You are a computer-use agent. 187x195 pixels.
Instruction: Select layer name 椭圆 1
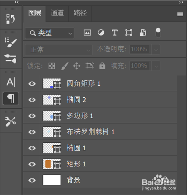(76, 148)
